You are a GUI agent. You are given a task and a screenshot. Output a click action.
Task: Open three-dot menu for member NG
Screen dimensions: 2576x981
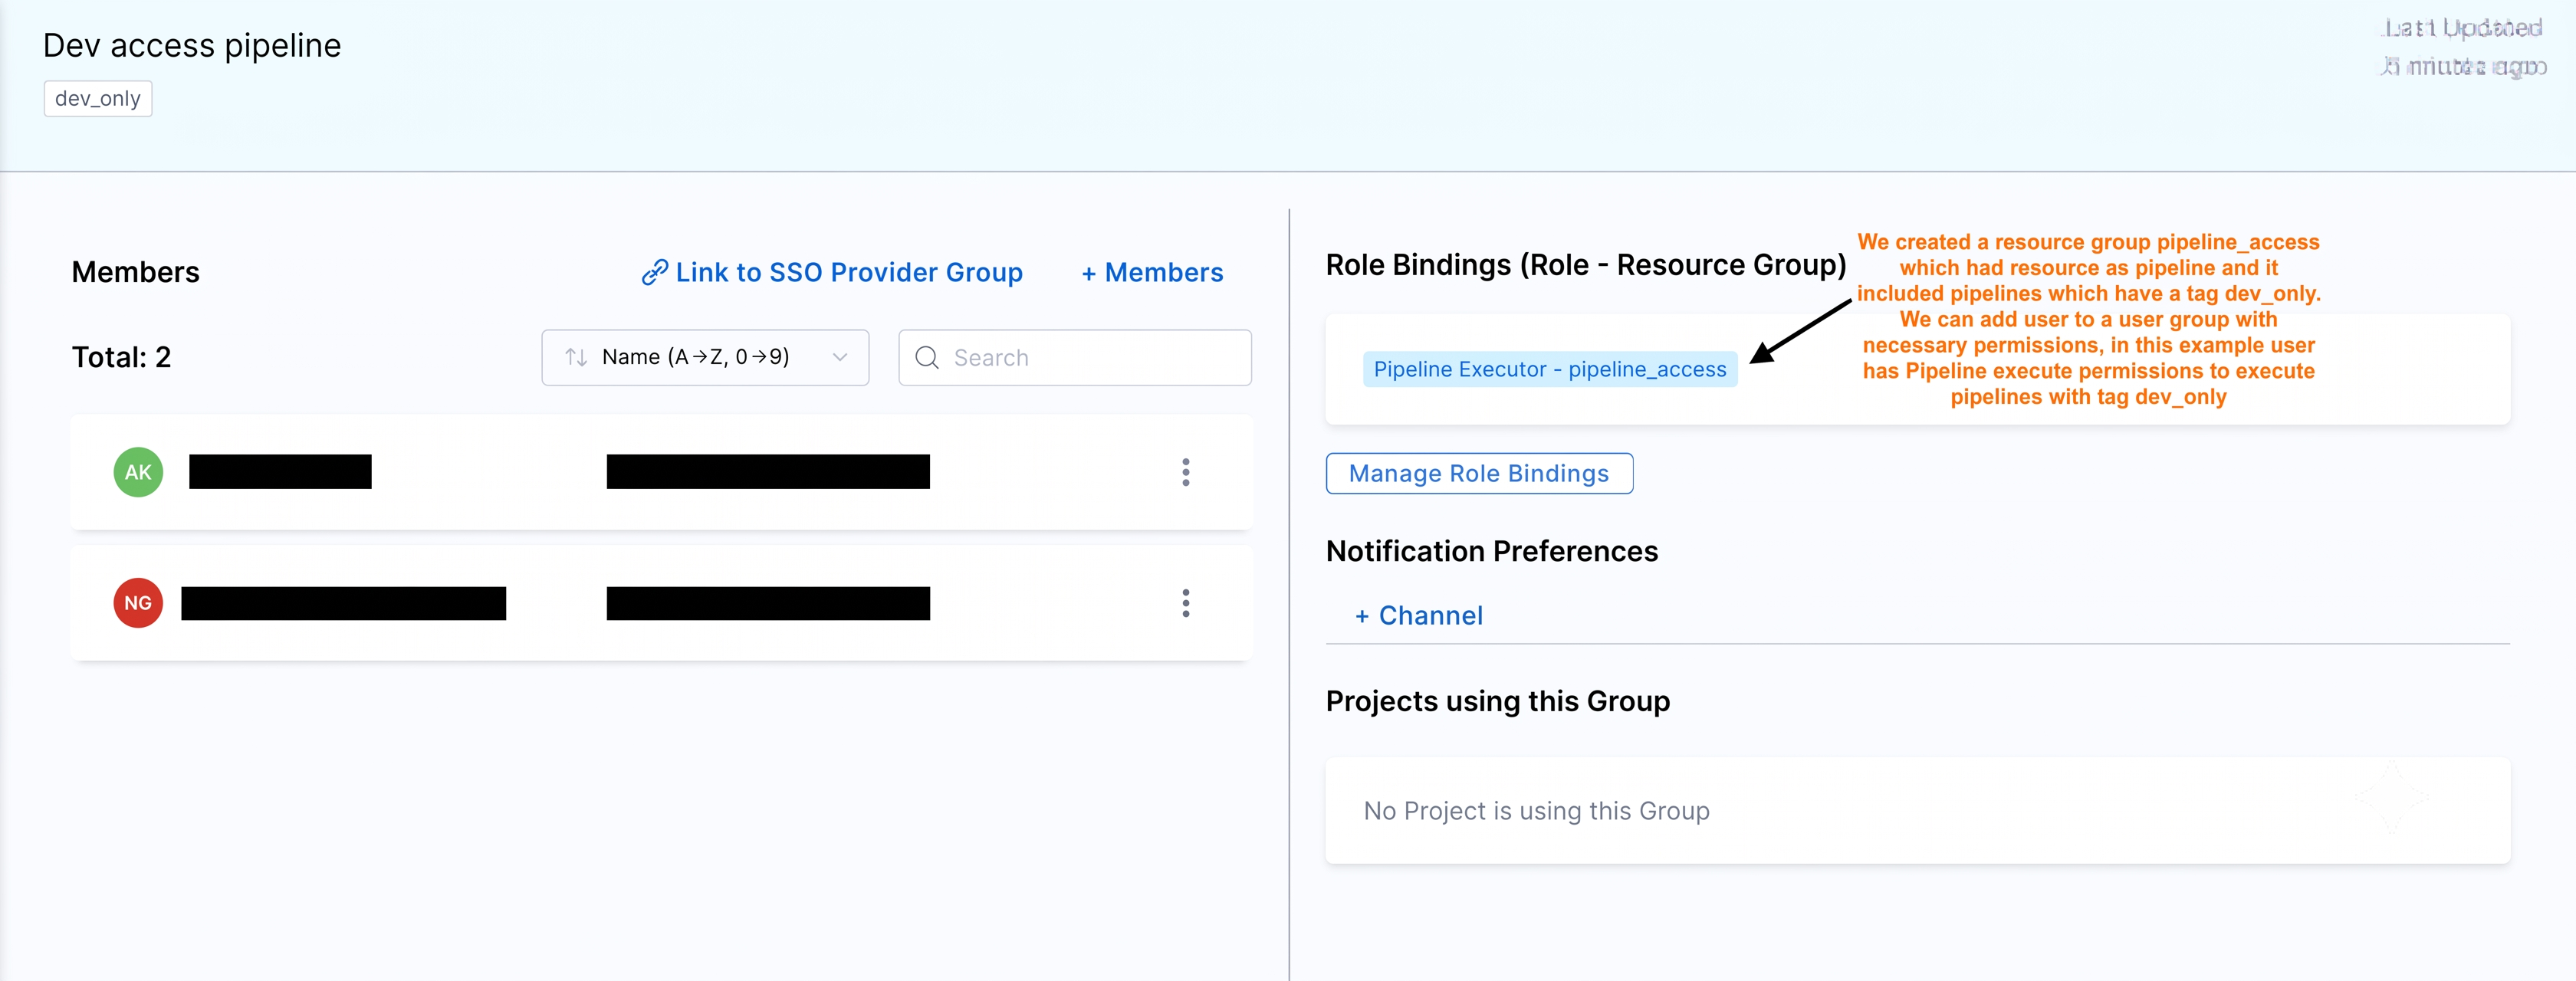pyautogui.click(x=1185, y=603)
